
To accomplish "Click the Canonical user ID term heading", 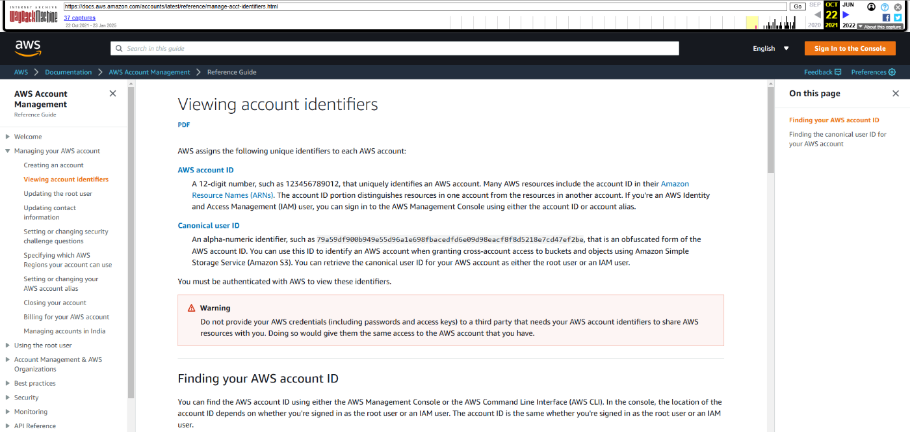I will (x=209, y=226).
